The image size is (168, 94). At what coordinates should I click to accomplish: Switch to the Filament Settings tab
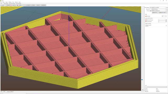tap(12, 4)
